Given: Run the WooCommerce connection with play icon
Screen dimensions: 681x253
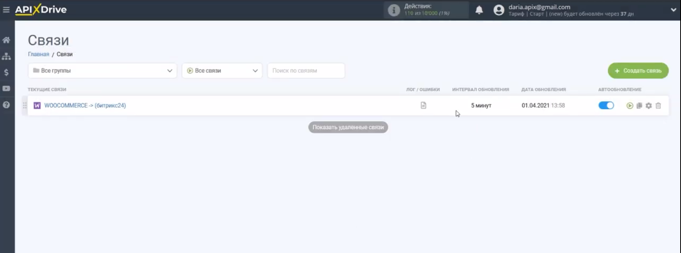Looking at the screenshot, I should [629, 105].
